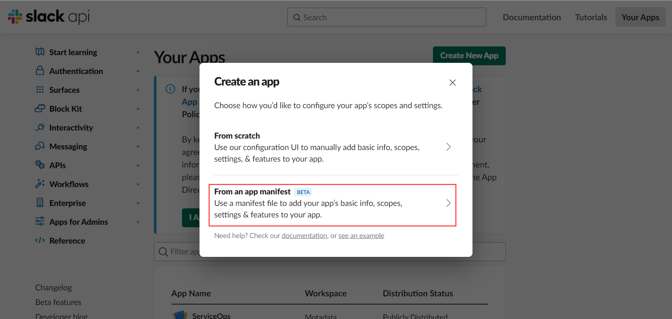
Task: Open the Messaging icon in the sidebar
Action: coord(40,146)
